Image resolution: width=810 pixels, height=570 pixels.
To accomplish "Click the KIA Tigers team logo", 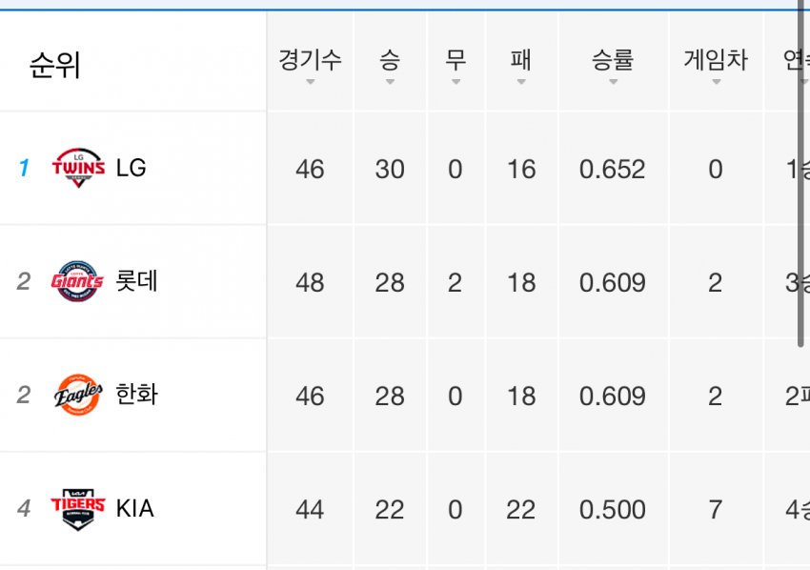I will [78, 508].
